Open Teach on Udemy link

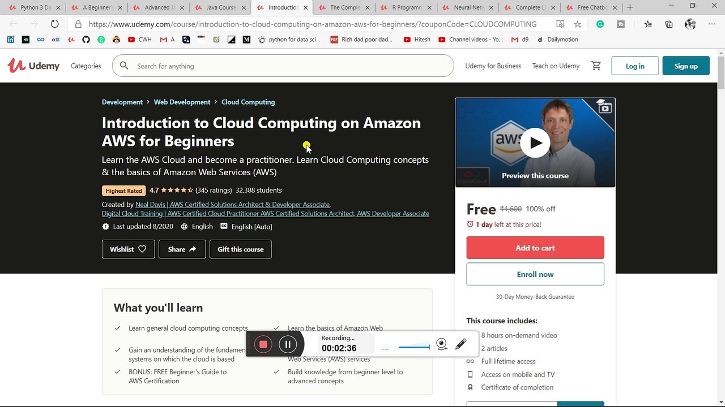tap(556, 66)
